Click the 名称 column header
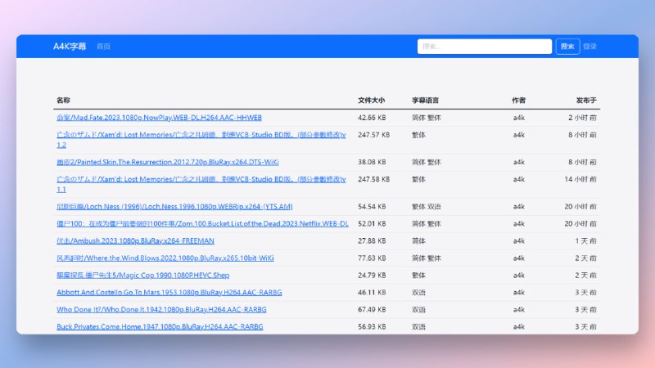The height and width of the screenshot is (368, 655). pyautogui.click(x=63, y=101)
